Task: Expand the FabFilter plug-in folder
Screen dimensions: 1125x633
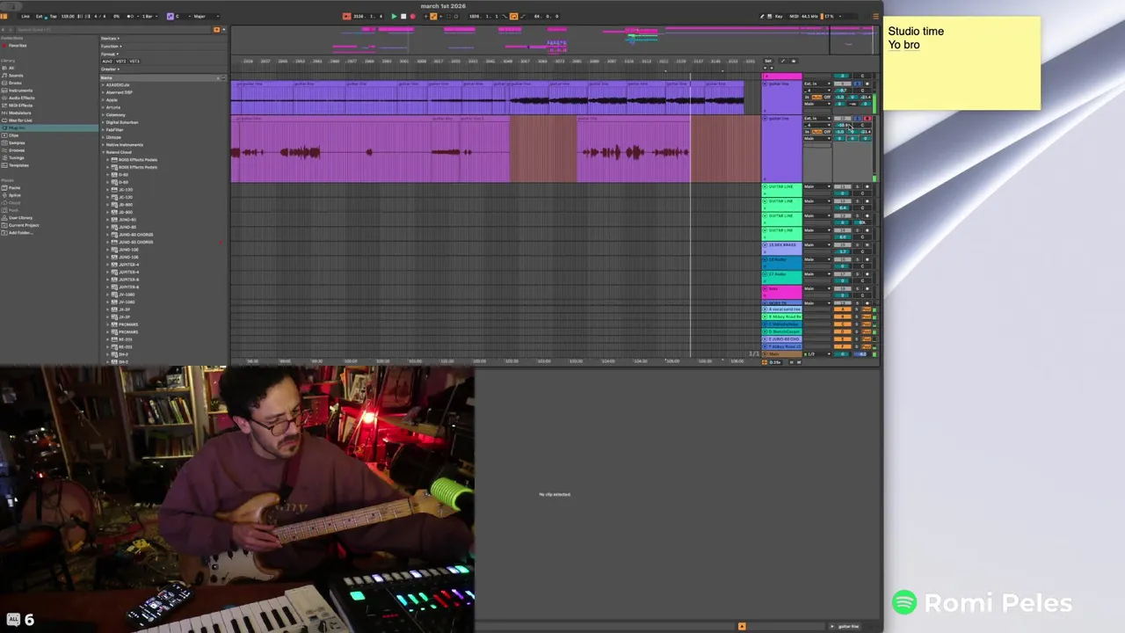Action: (x=105, y=130)
